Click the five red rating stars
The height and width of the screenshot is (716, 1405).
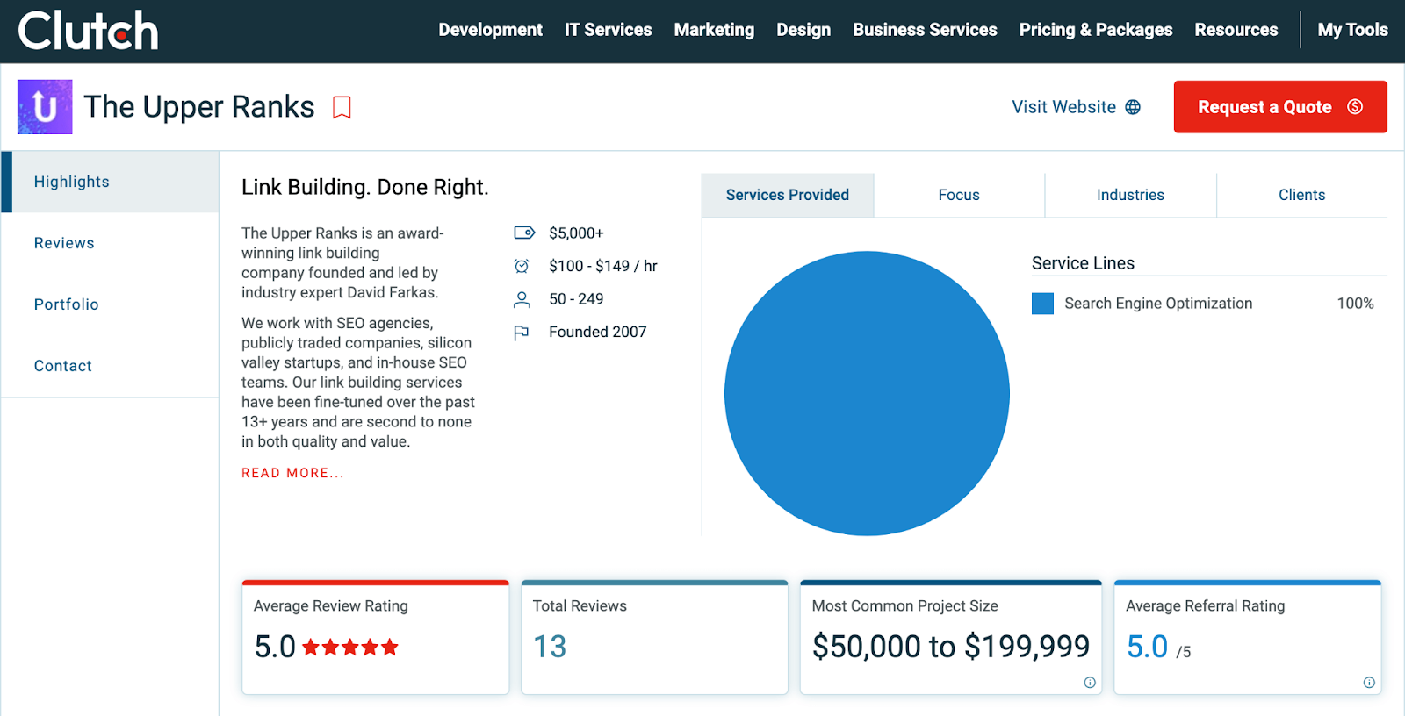[x=350, y=648]
